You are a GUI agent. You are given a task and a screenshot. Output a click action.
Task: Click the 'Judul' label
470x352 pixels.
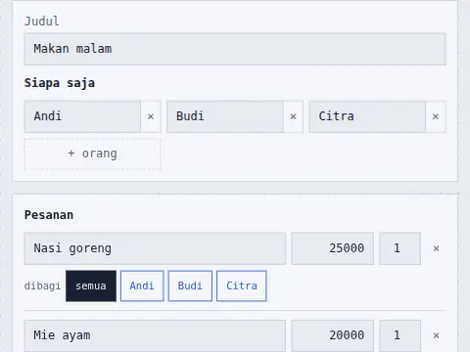[42, 22]
